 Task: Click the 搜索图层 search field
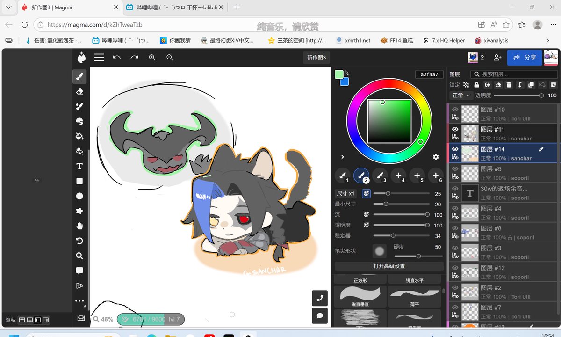click(x=514, y=74)
